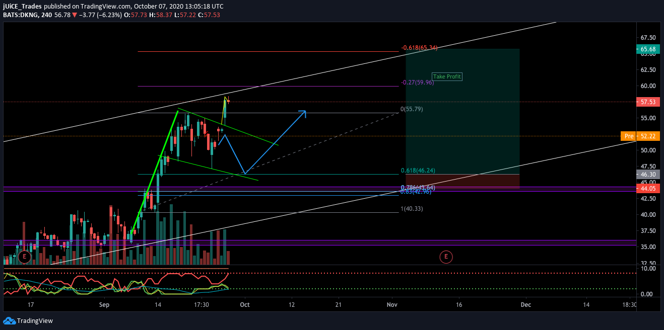Click the left earnings E marker
The height and width of the screenshot is (330, 664).
[25, 257]
